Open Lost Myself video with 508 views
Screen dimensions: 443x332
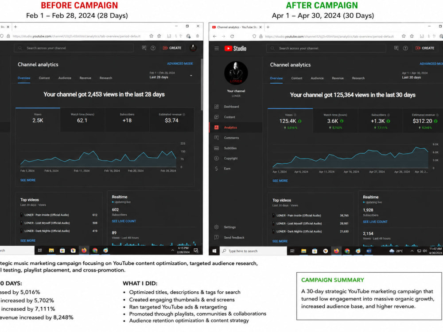pos(59,223)
